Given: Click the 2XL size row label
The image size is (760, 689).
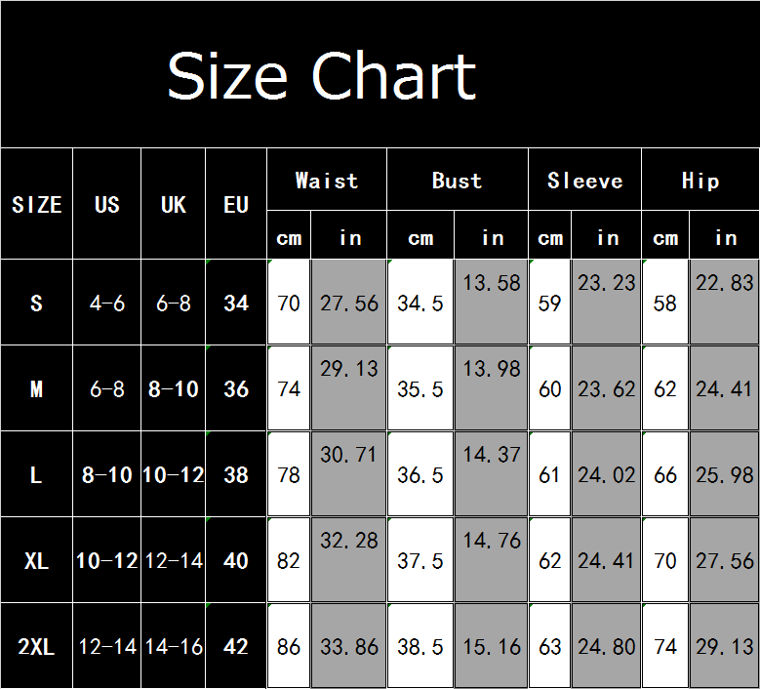Looking at the screenshot, I should tap(37, 647).
